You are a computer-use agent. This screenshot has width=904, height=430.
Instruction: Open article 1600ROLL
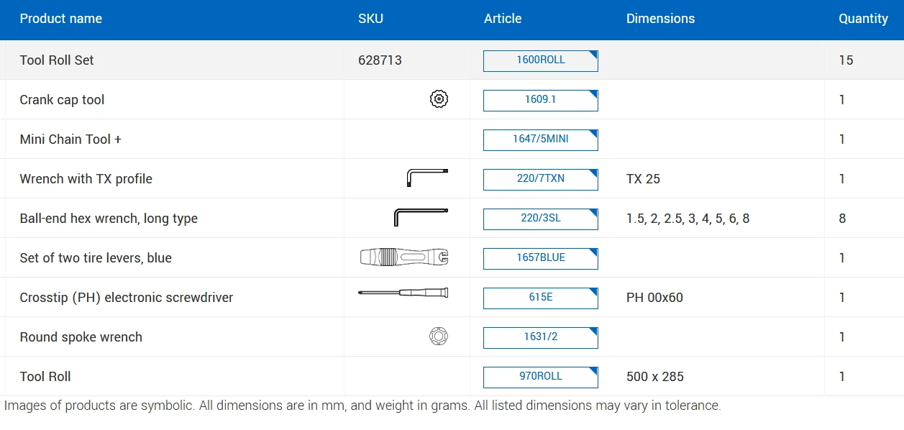540,60
